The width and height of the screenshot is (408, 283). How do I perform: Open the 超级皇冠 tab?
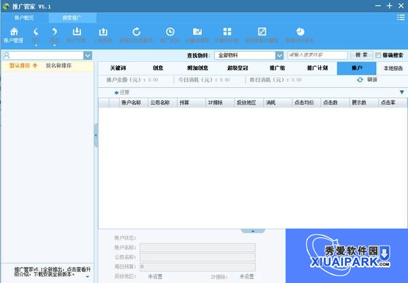237,68
